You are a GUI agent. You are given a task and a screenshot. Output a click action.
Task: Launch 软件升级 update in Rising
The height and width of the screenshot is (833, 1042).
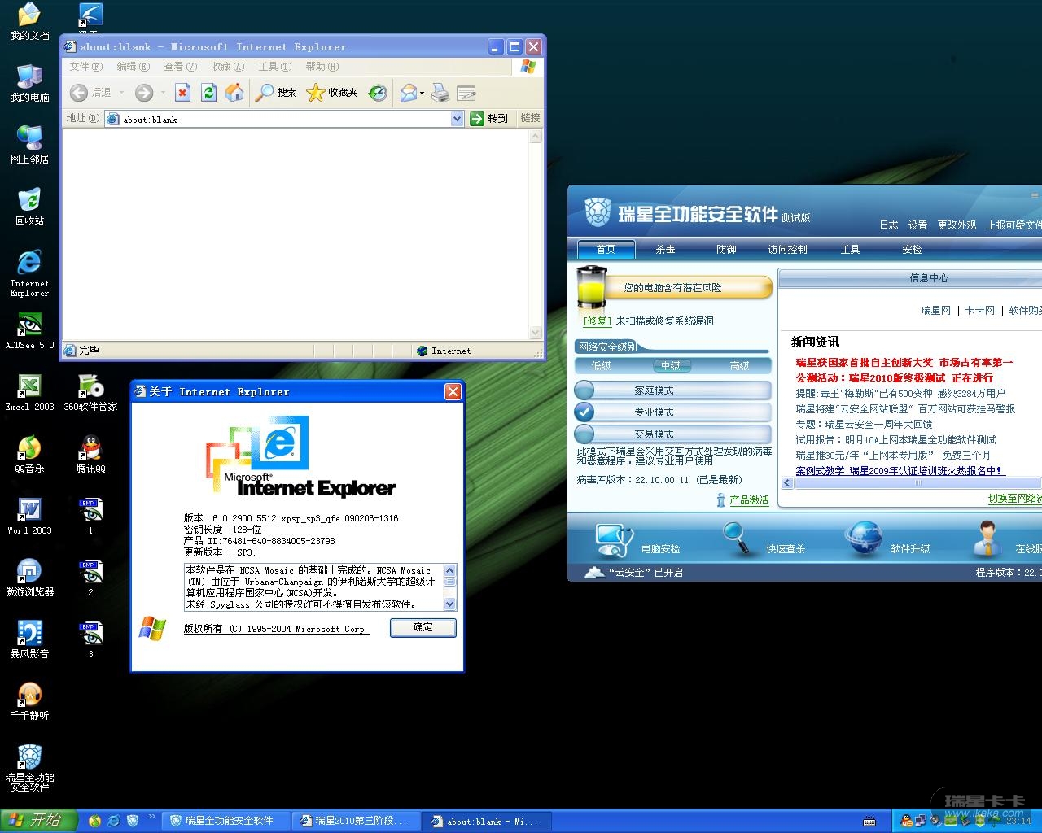[887, 539]
